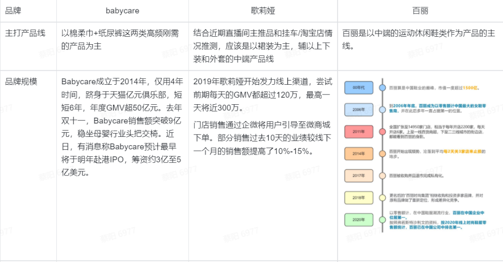The width and height of the screenshot is (503, 262).
Task: Select the 2017年 timeline label box
Action: 358,175
